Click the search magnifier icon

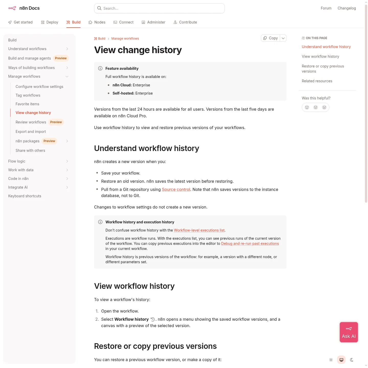[x=99, y=8]
